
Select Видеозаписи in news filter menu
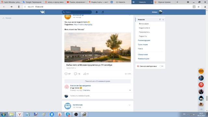[144, 28]
